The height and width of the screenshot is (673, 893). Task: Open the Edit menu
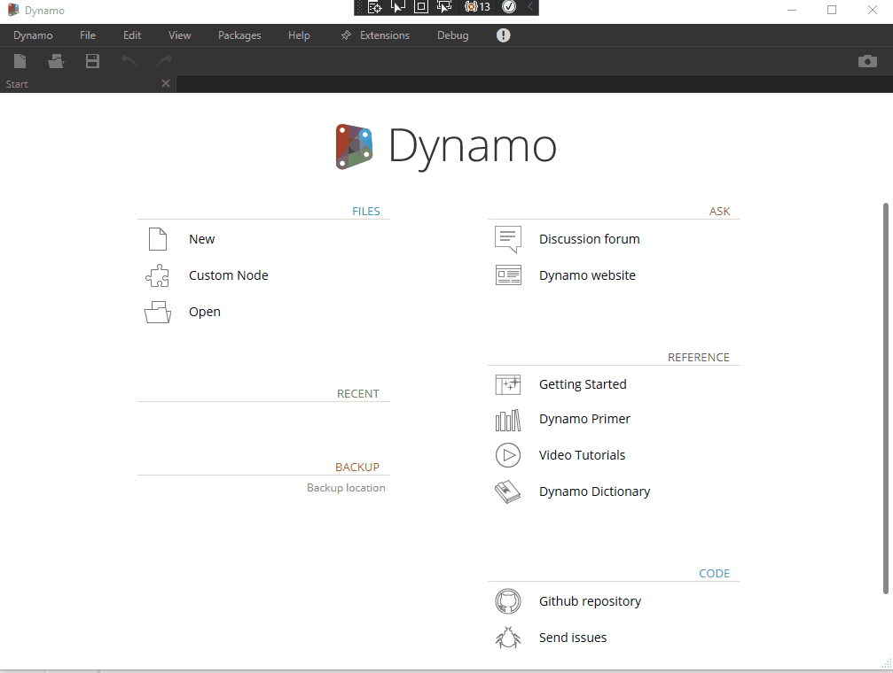[x=132, y=35]
